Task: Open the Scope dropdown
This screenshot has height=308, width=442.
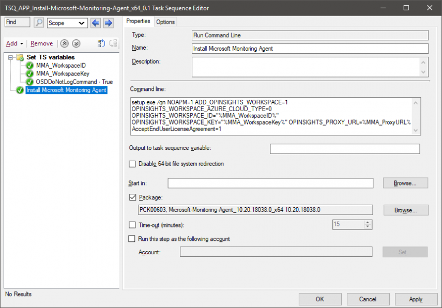Action: click(67, 23)
